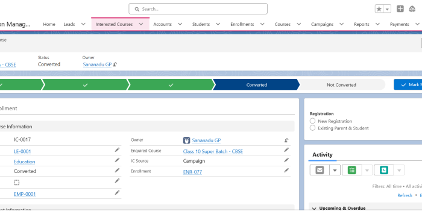Expand the Courses tab chevron
Viewport: 422px width, 223px height.
point(299,24)
